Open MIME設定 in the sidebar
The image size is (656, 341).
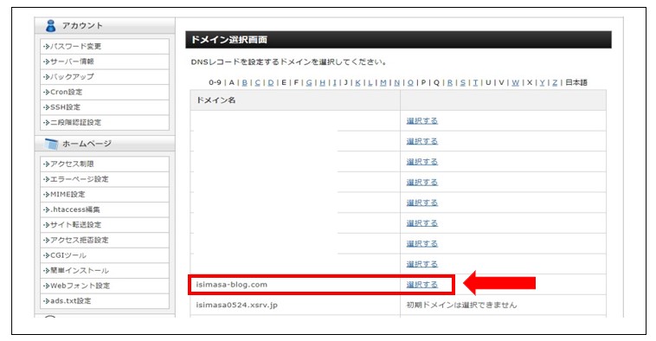pyautogui.click(x=68, y=194)
